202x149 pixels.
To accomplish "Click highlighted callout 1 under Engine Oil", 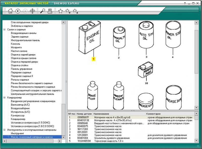I will tap(93, 59).
